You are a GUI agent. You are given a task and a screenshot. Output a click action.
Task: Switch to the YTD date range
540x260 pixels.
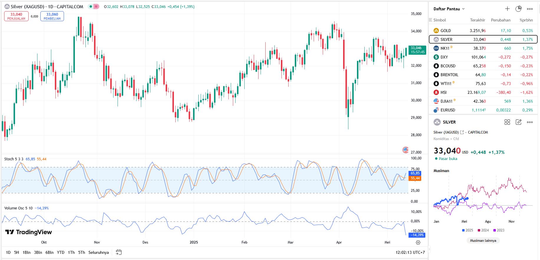coord(60,252)
